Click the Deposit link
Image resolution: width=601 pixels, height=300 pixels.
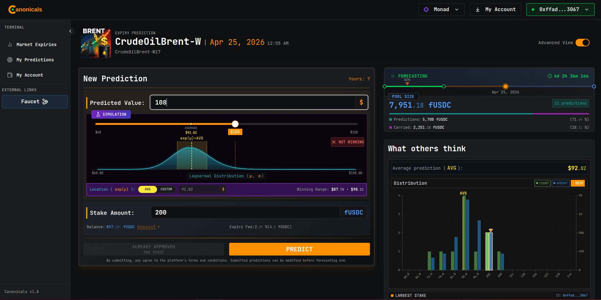[147, 227]
